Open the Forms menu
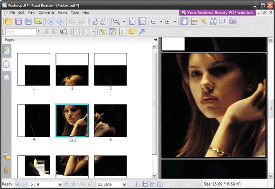This screenshot has height=189, width=275. point(63,12)
